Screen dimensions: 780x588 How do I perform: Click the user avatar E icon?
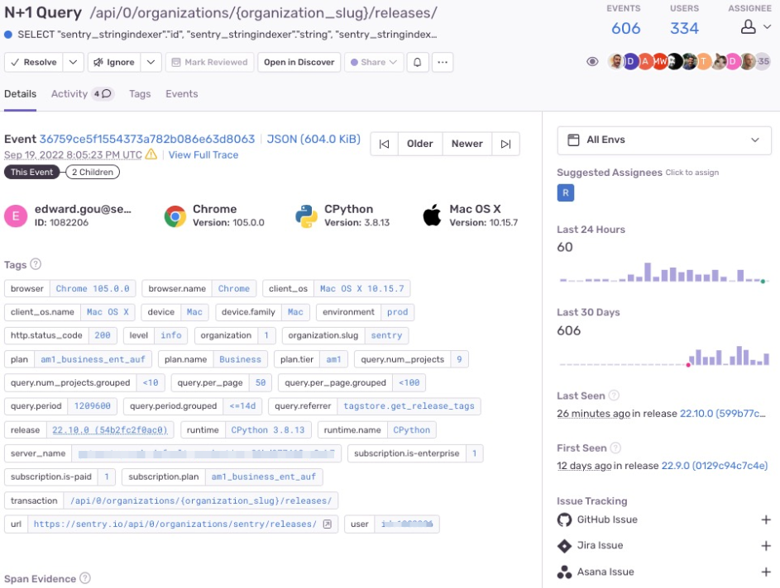[16, 216]
